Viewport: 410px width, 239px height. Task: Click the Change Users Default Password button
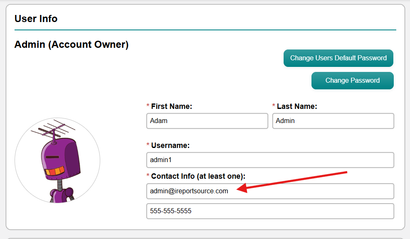tap(338, 58)
